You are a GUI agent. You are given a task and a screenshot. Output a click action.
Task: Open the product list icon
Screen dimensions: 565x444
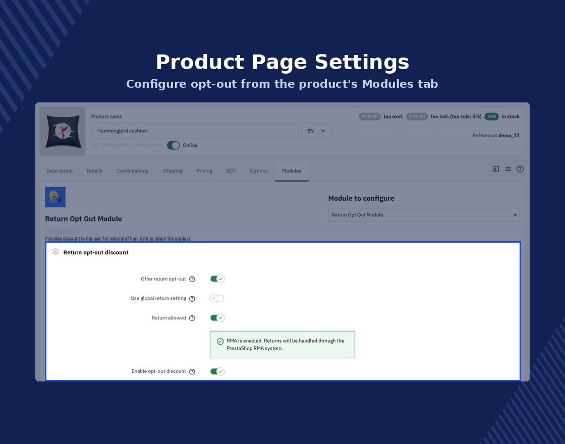(x=507, y=169)
